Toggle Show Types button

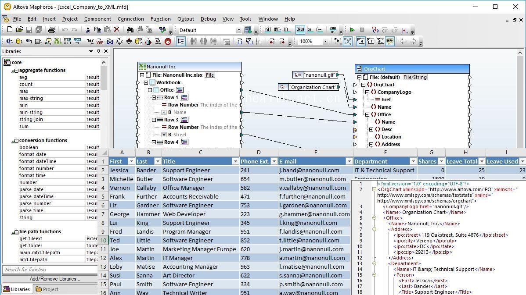pos(370,41)
